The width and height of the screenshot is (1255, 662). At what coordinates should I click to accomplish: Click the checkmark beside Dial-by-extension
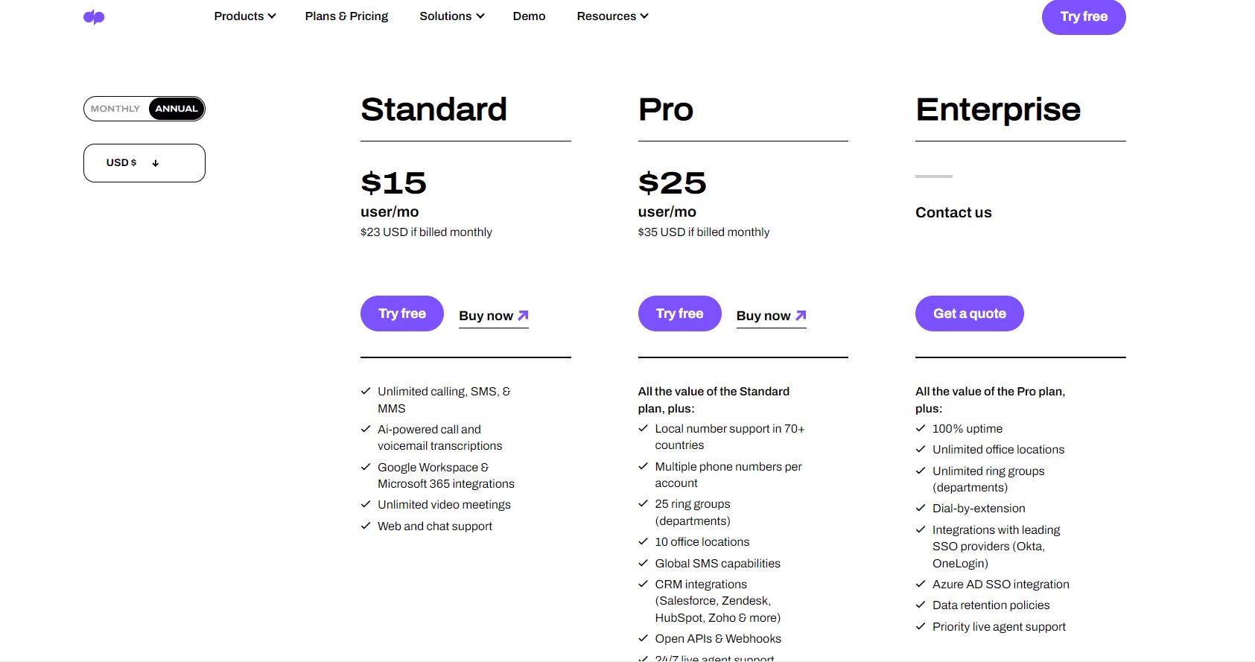(x=919, y=508)
